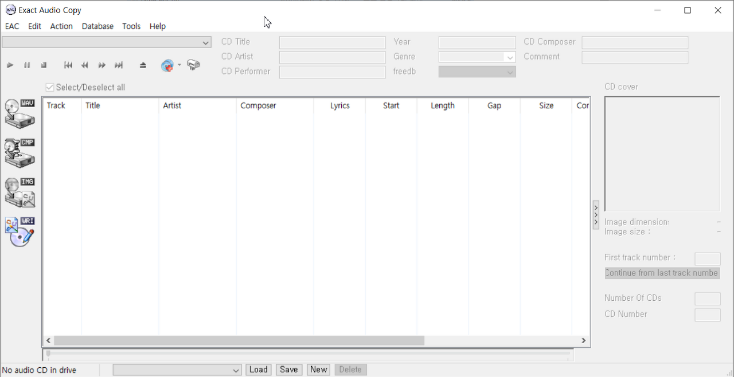Viewport: 734px width, 377px height.
Task: Click the Year input field
Action: coord(477,42)
